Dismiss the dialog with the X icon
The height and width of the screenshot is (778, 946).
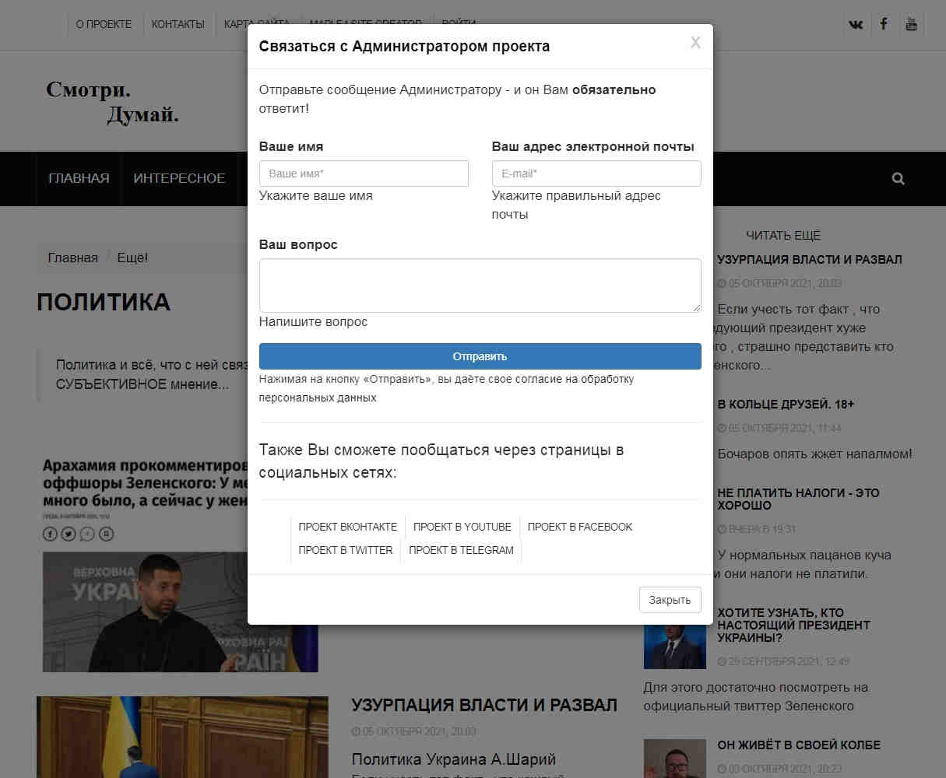695,43
